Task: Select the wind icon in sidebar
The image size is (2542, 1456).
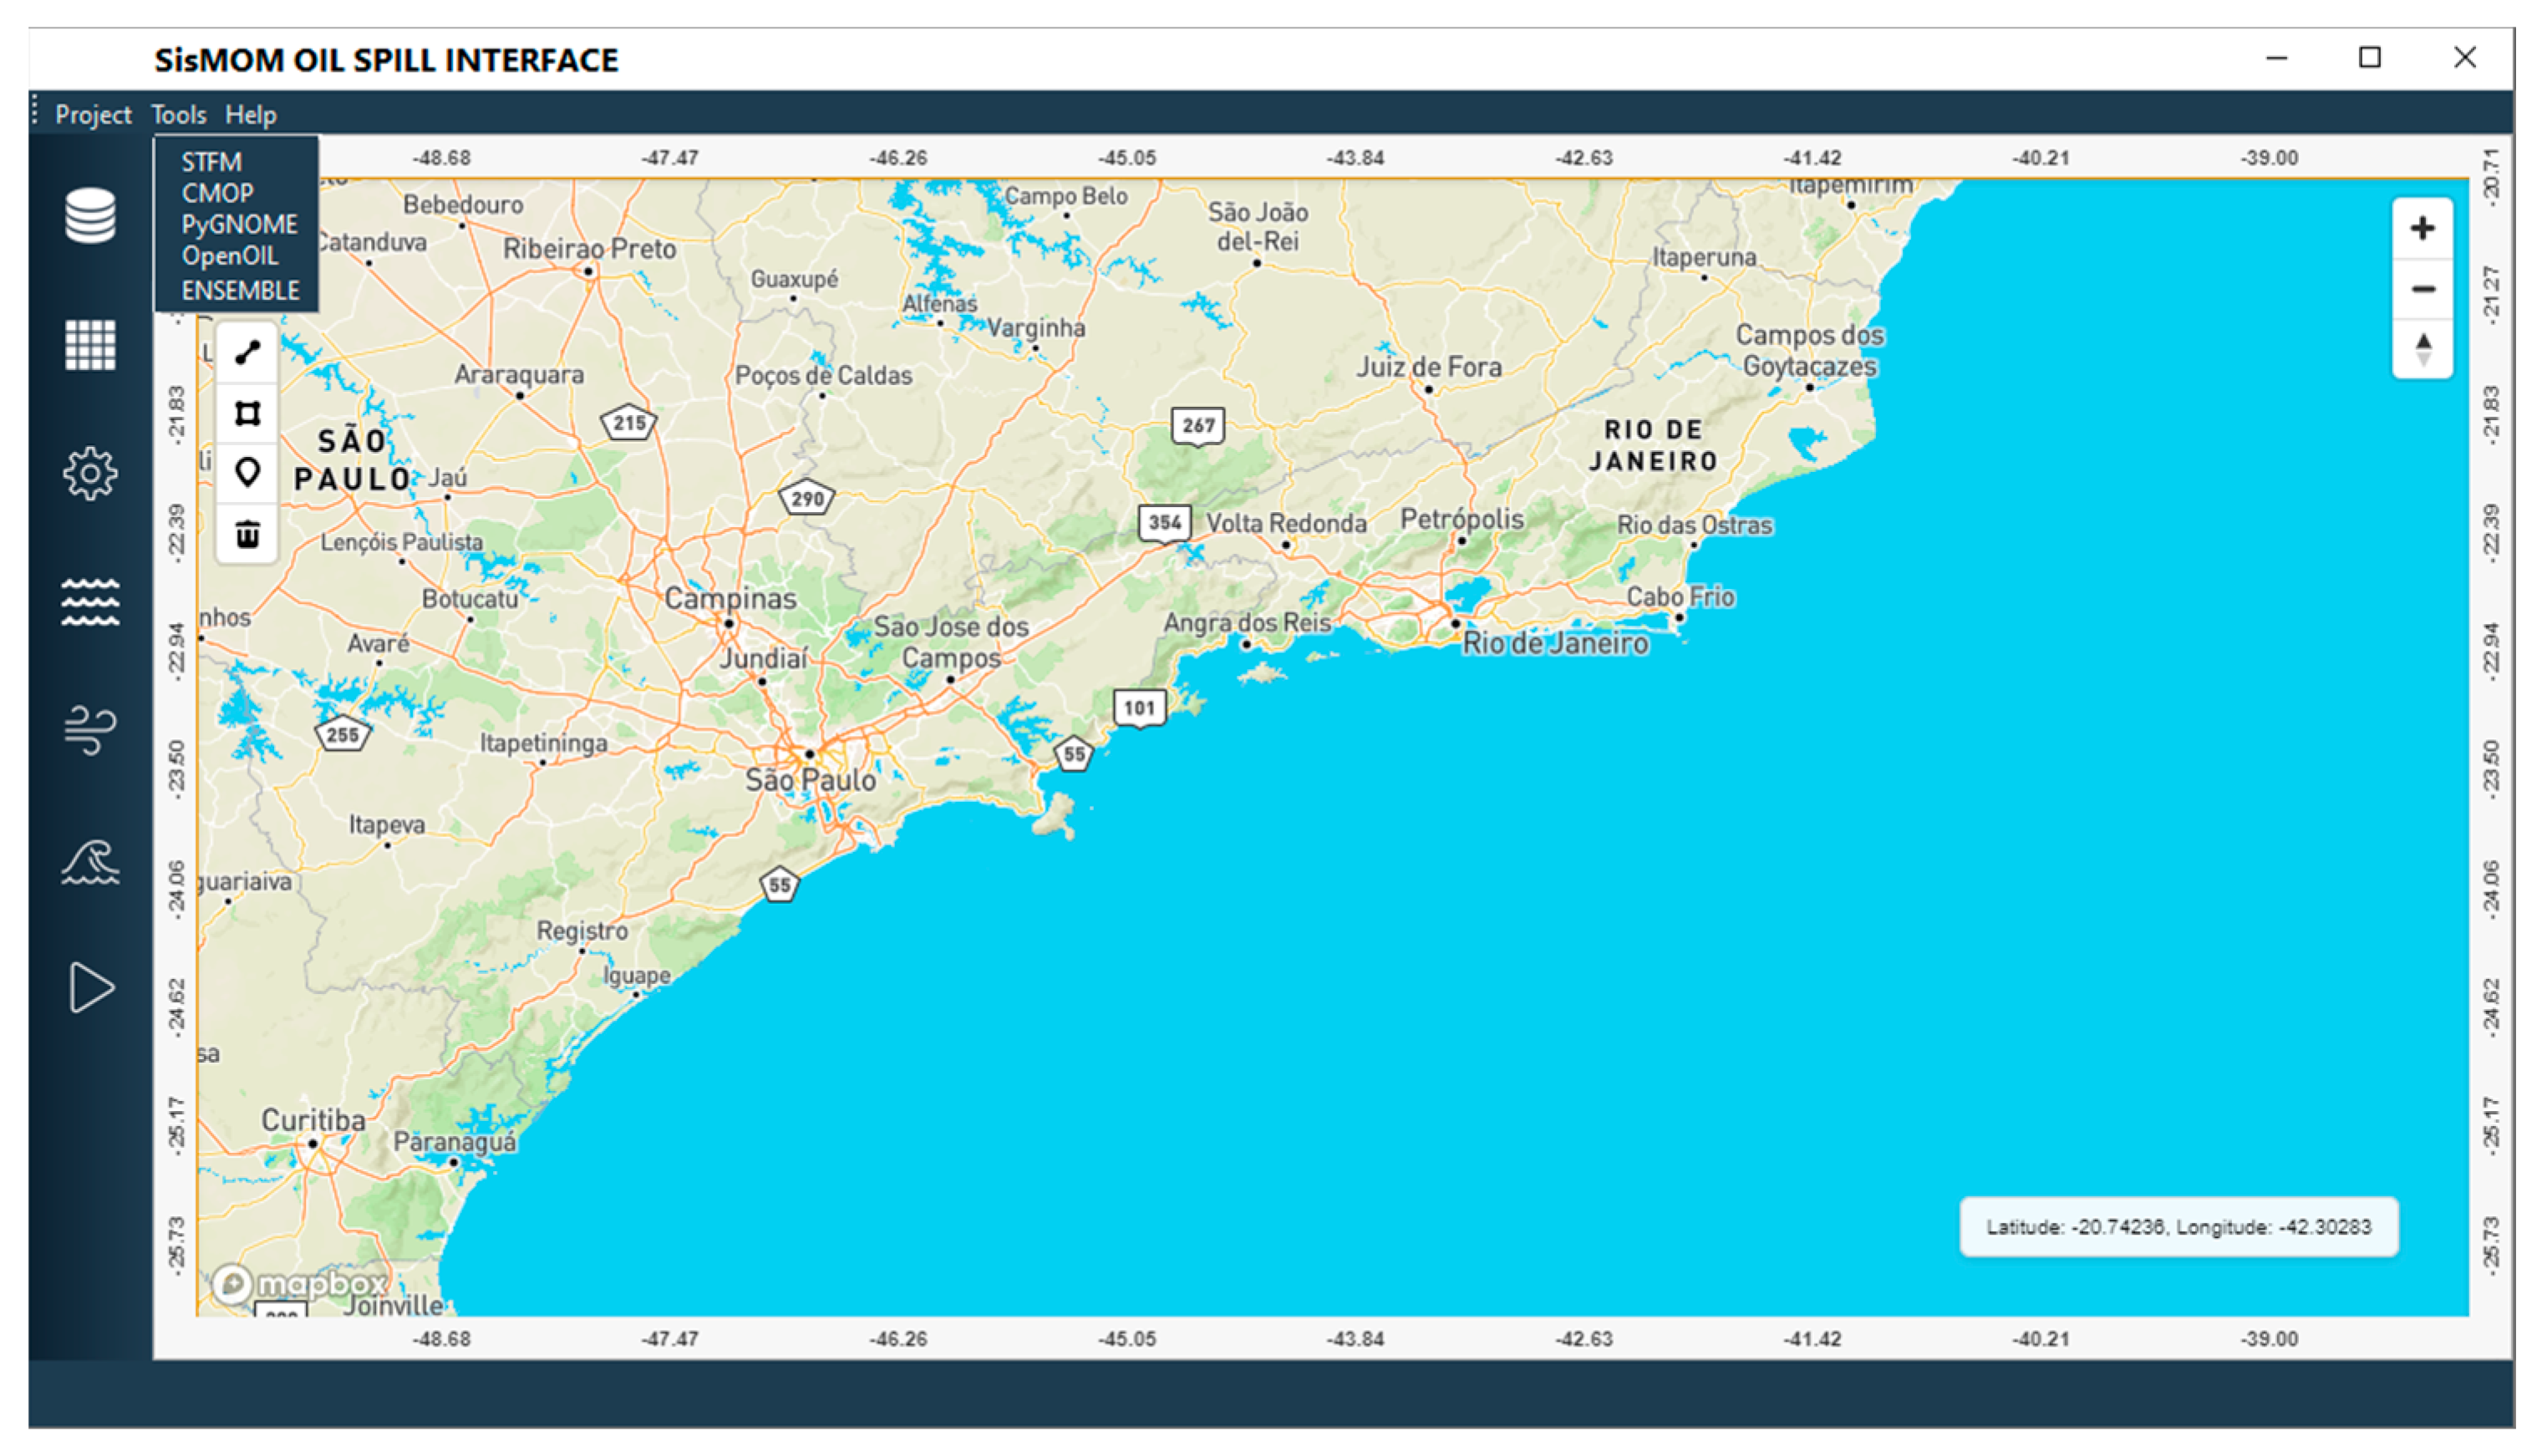Action: 90,729
